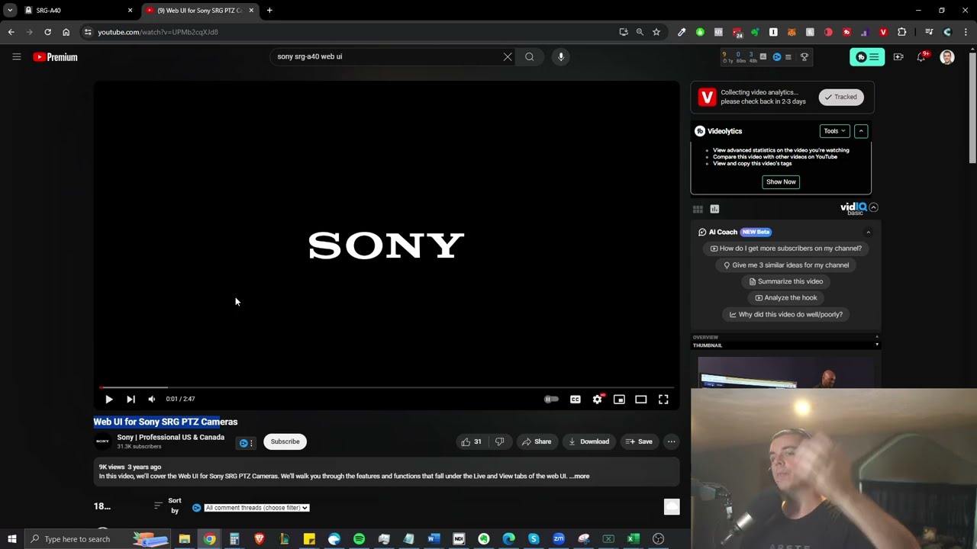Share the video
The width and height of the screenshot is (977, 549).
click(x=536, y=441)
